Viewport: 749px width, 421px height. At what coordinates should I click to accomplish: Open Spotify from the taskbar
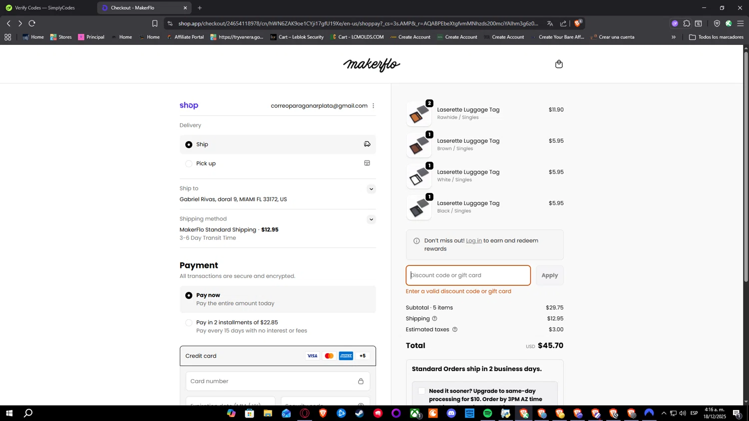coord(487,414)
